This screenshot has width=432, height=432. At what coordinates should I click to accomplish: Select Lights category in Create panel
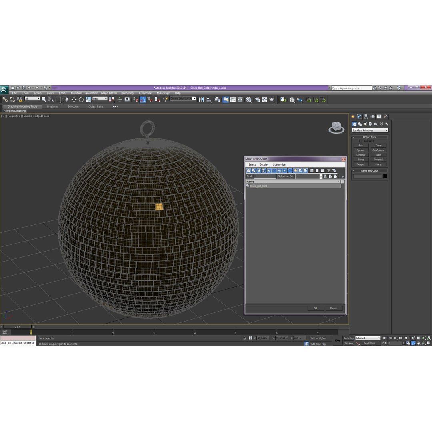[365, 124]
